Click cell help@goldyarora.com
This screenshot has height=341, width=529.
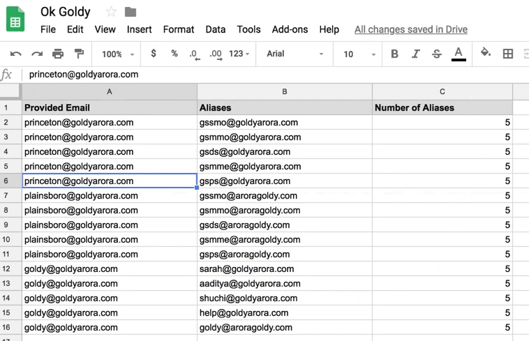point(285,313)
